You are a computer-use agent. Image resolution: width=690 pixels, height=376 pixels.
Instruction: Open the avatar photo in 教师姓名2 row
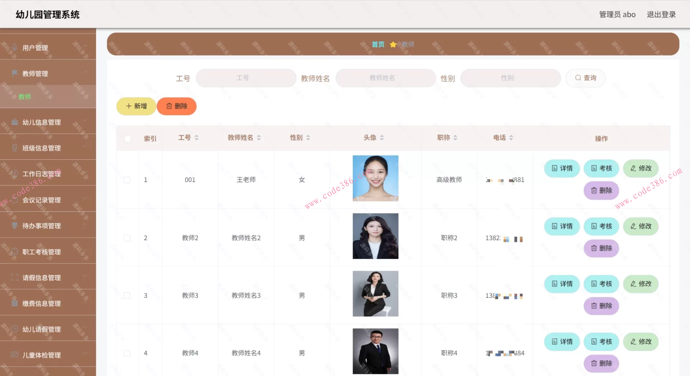(x=376, y=236)
